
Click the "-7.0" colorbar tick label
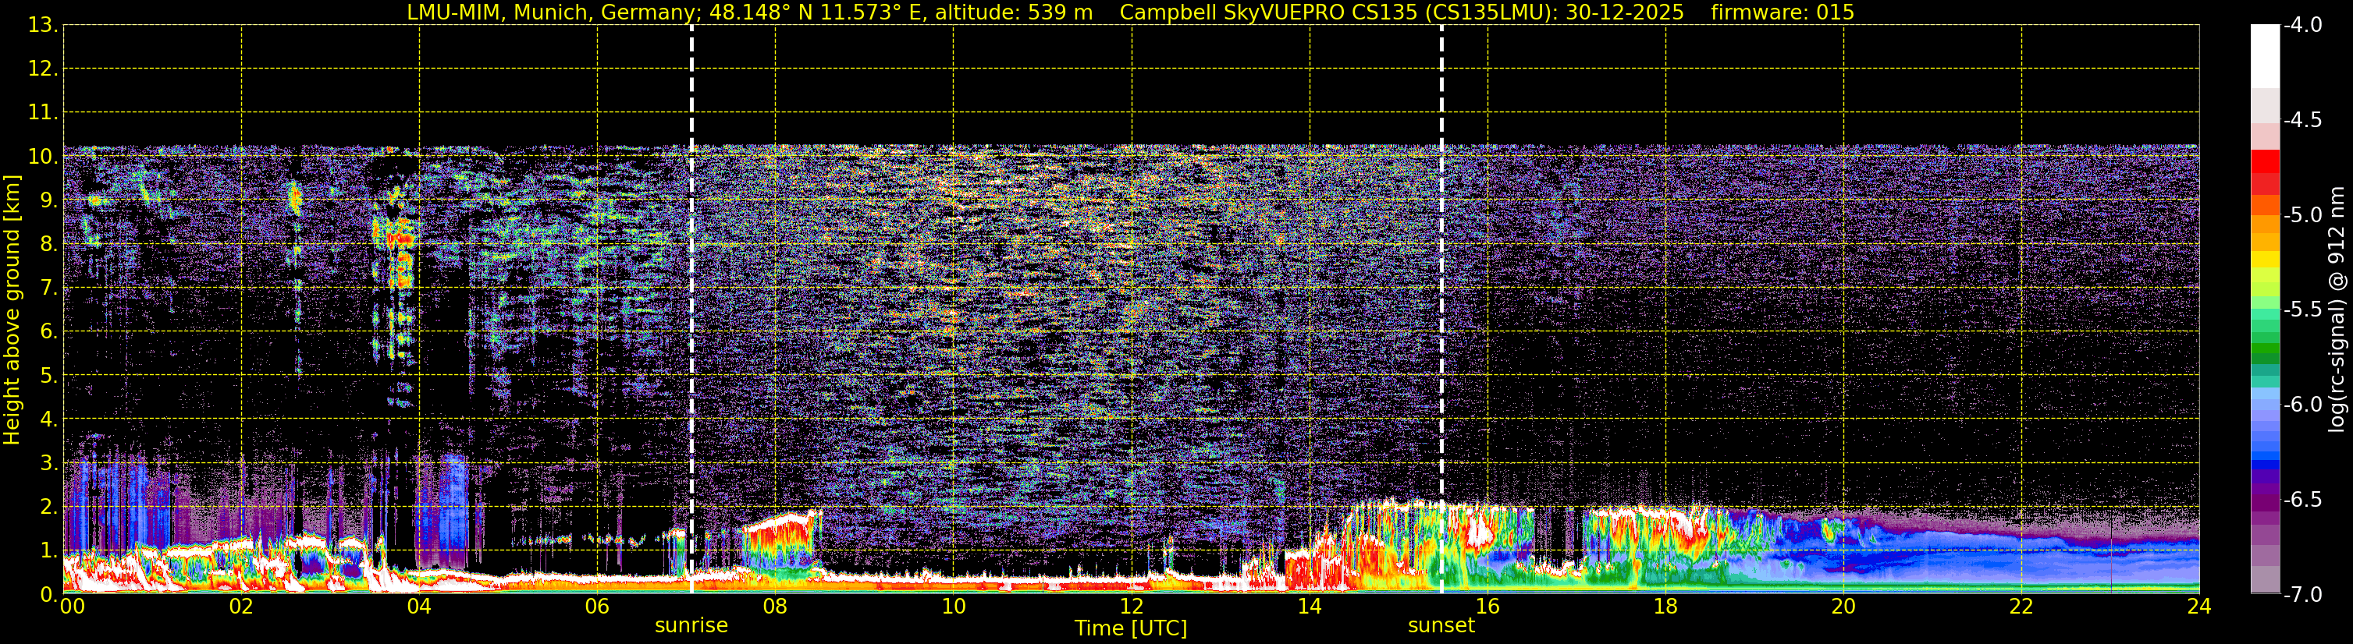point(2301,594)
